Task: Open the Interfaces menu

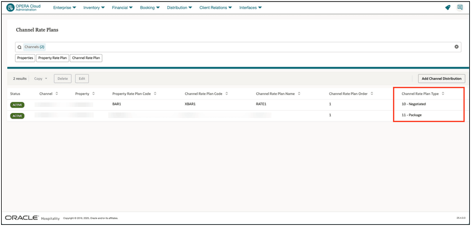Action: [250, 8]
